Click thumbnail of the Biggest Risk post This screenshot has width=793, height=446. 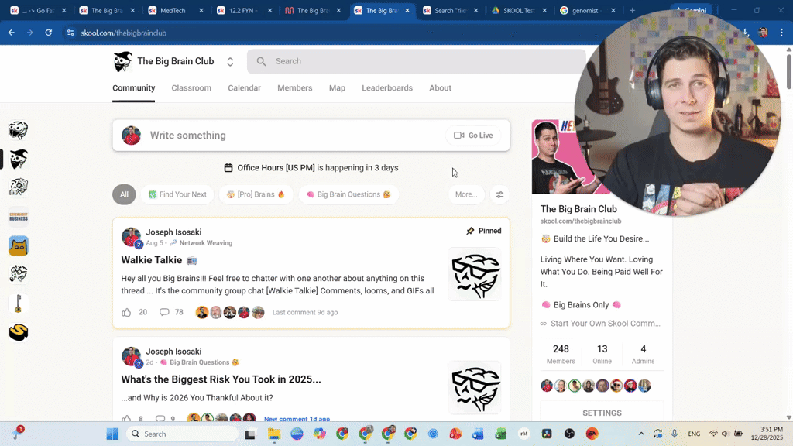coord(475,388)
